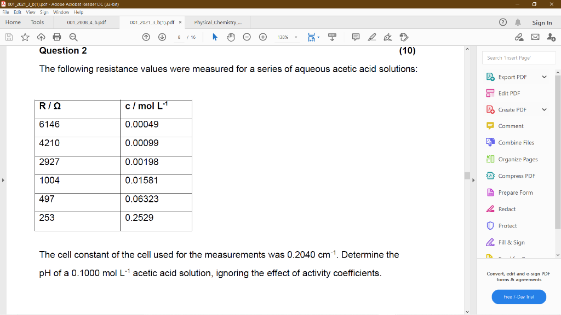
Task: Bookmark file with the star icon
Action: (x=25, y=37)
